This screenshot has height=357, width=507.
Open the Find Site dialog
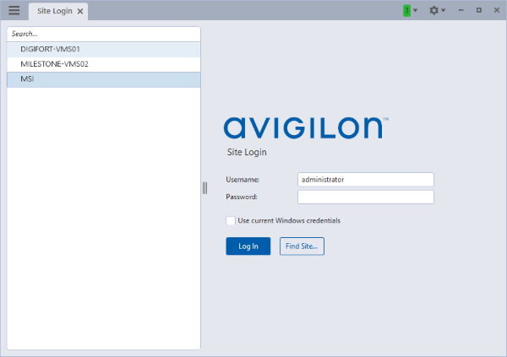(x=302, y=246)
